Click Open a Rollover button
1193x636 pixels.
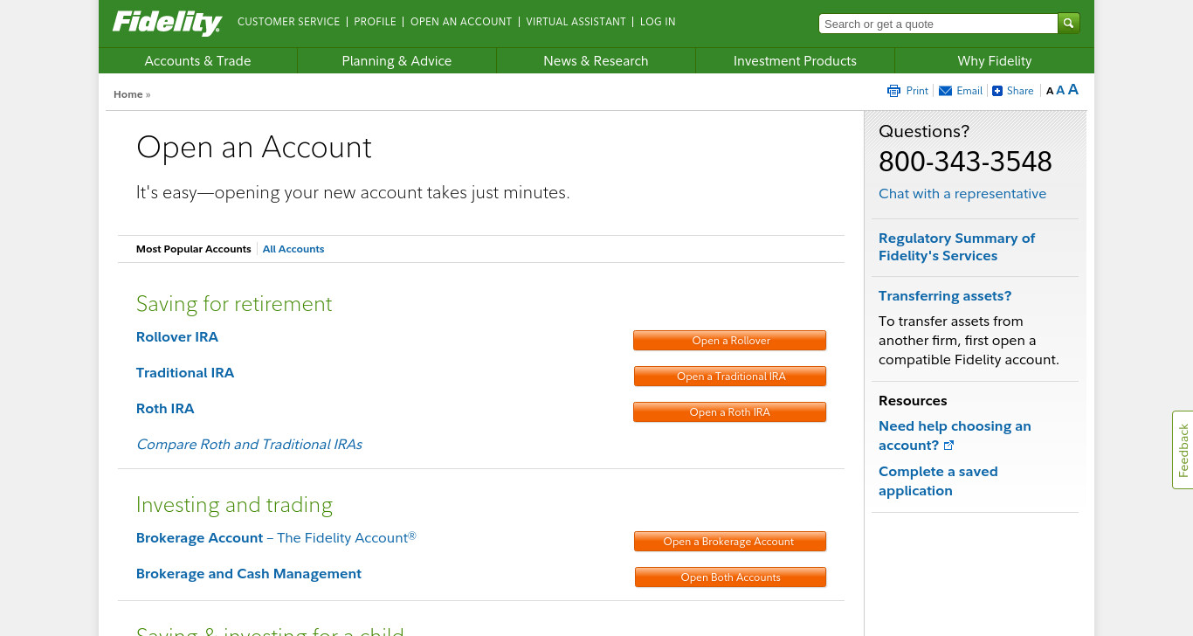click(x=730, y=341)
